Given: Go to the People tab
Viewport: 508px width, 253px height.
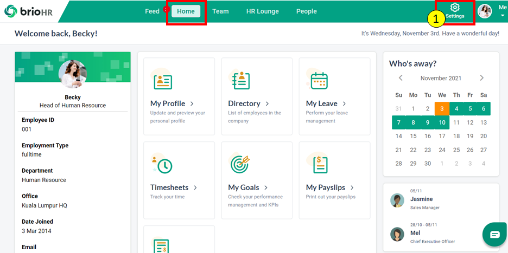Looking at the screenshot, I should 307,11.
